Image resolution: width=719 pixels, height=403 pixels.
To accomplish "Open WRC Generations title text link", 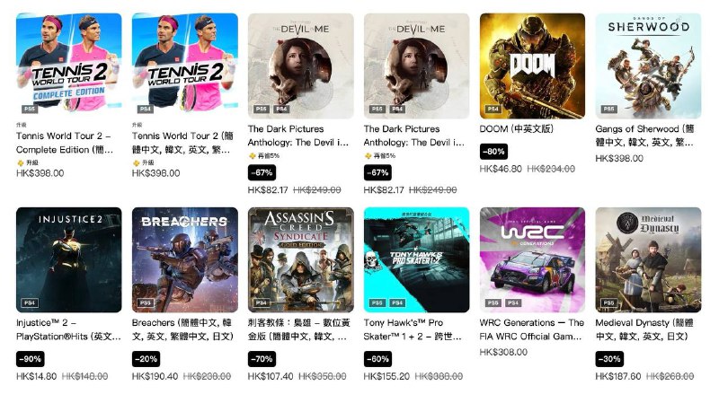I will coord(532,329).
